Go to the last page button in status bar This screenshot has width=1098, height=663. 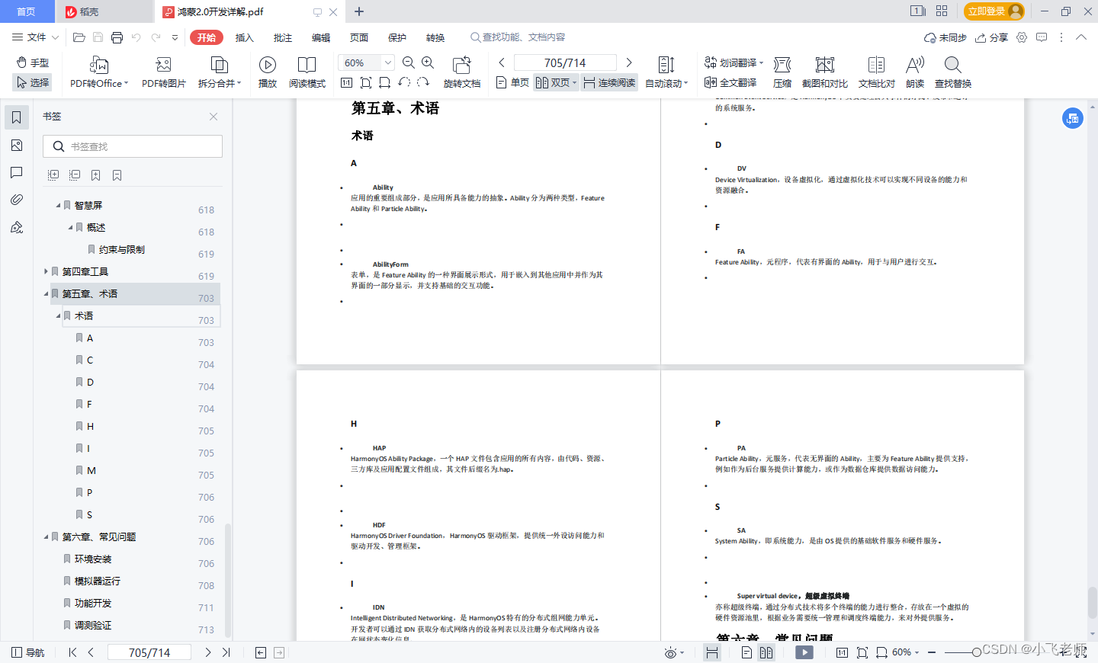click(x=226, y=652)
